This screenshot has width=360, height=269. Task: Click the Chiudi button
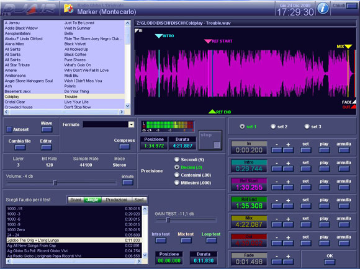click(352, 6)
